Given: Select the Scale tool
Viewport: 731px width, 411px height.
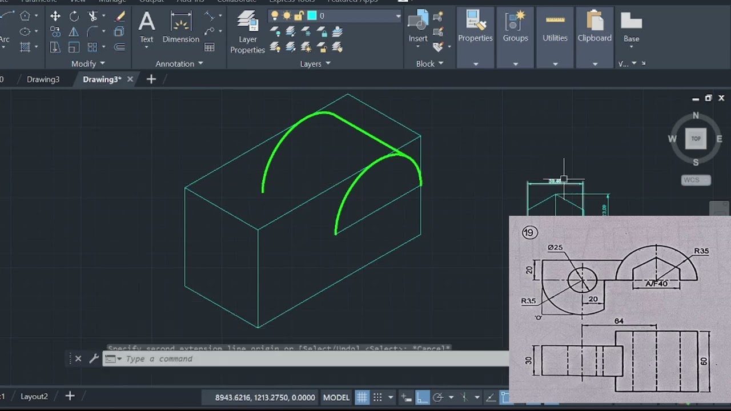Looking at the screenshot, I should pos(74,47).
